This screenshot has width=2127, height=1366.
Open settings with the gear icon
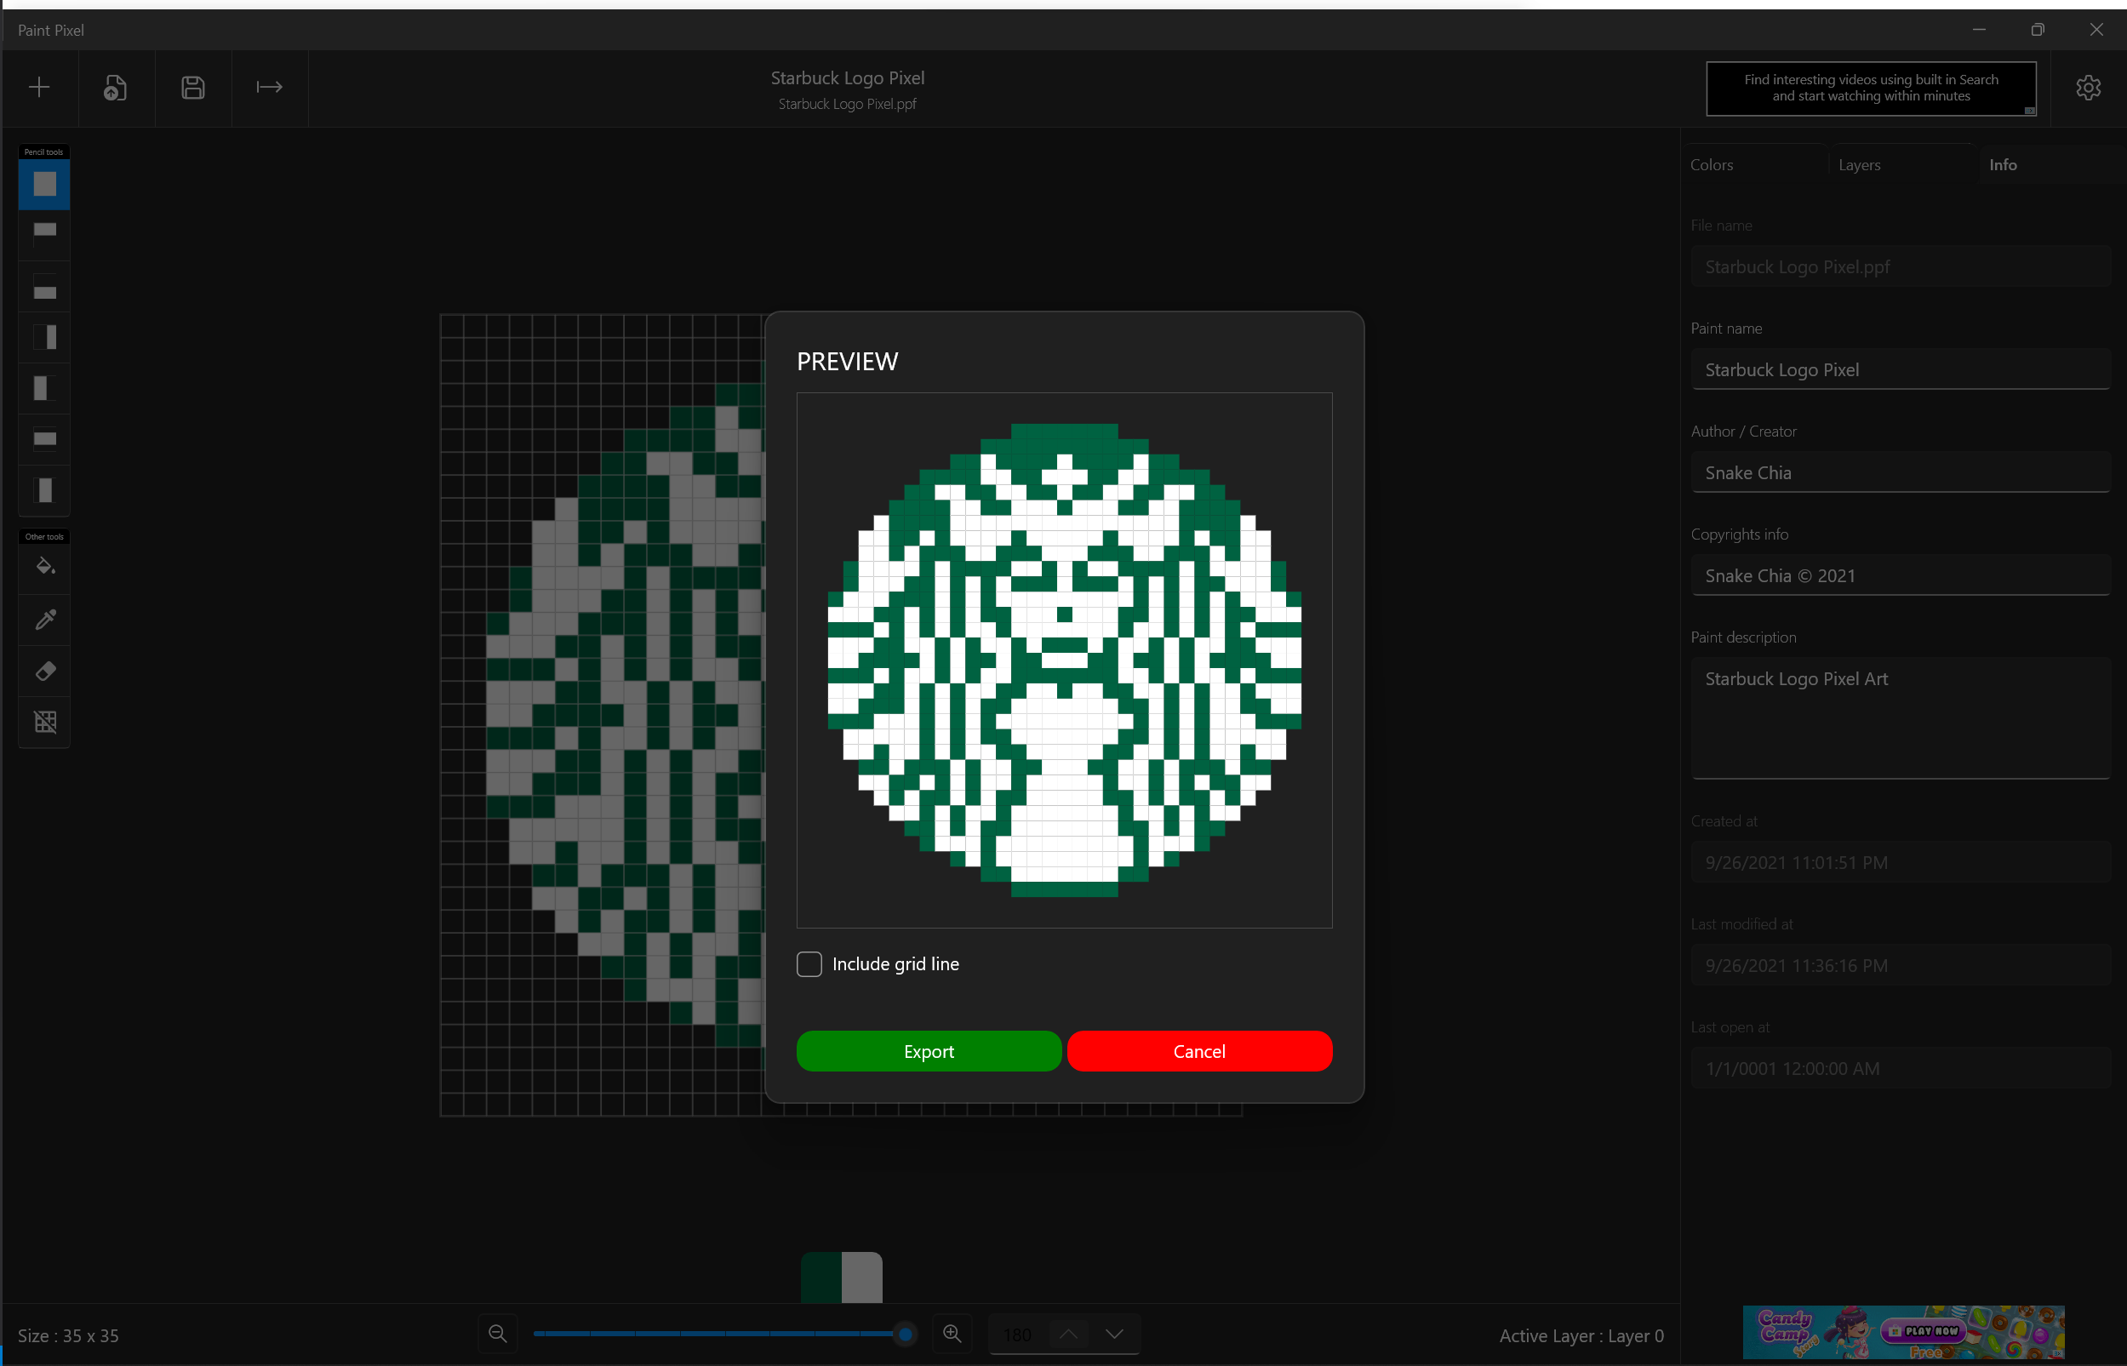(x=2088, y=87)
